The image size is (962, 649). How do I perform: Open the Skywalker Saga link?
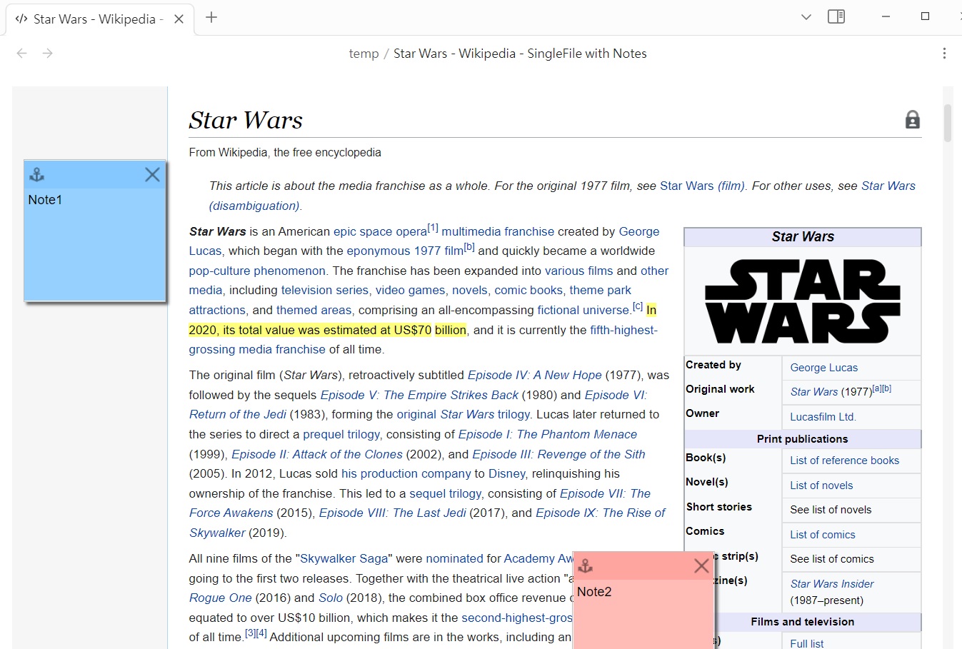tap(344, 558)
